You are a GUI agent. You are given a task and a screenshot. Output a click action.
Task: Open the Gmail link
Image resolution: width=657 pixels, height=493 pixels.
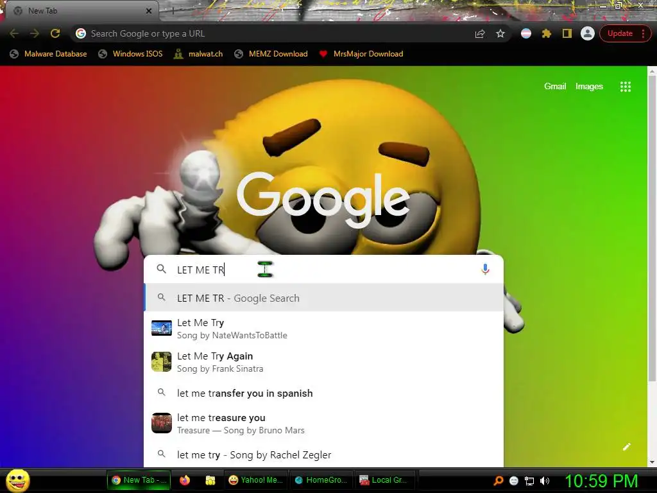[x=555, y=87]
